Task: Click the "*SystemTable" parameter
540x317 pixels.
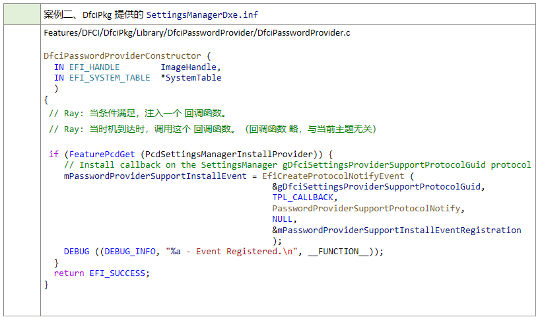Action: click(x=191, y=78)
